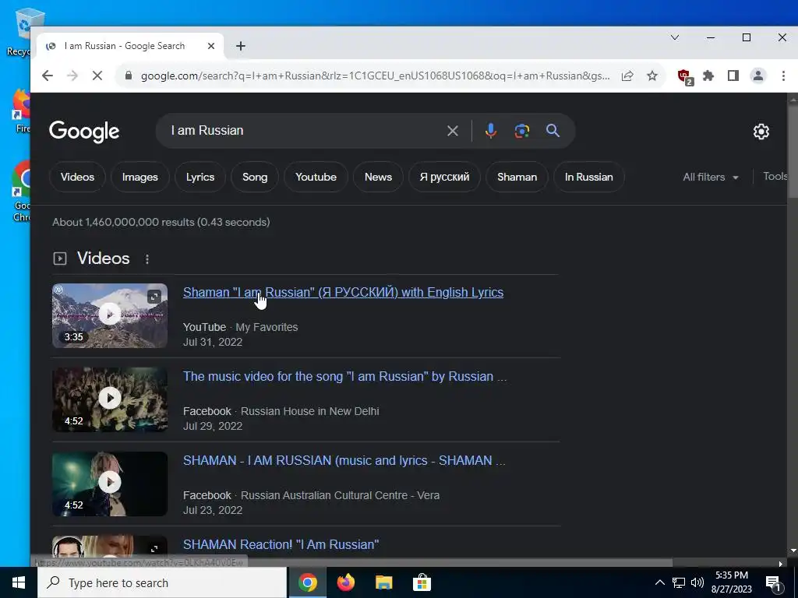
Task: Open volume control in system tray
Action: pos(697,582)
